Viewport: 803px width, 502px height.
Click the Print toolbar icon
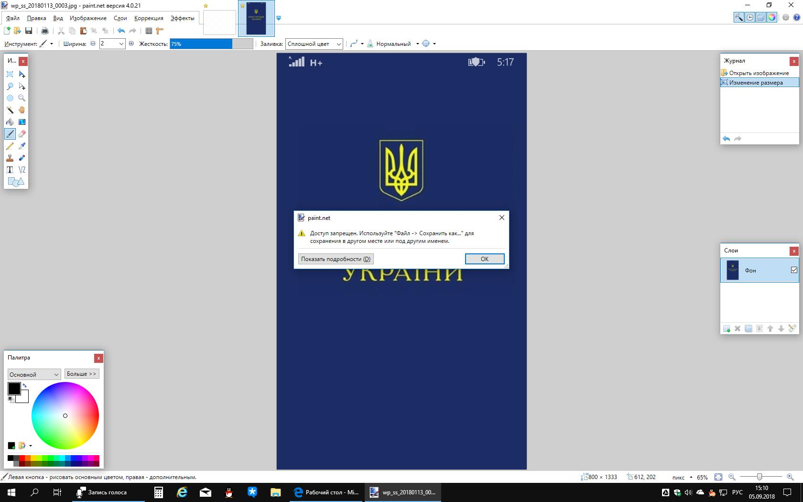tap(45, 31)
